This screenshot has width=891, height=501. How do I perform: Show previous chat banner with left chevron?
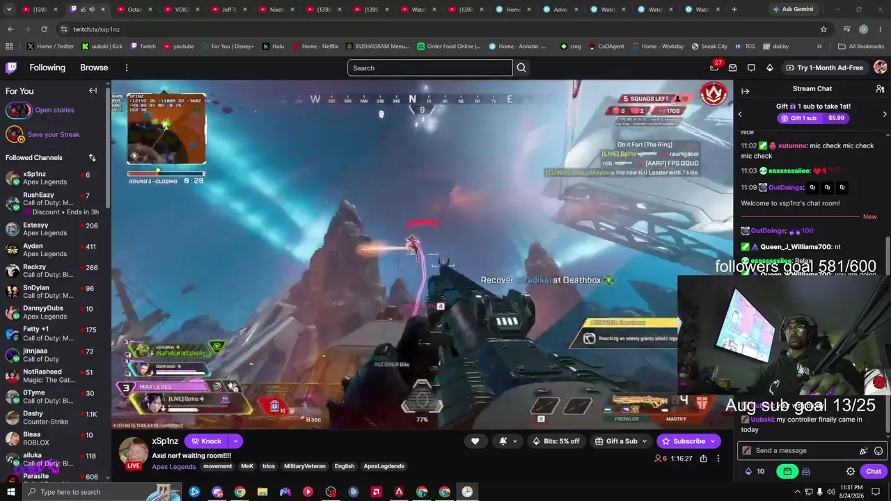[740, 114]
